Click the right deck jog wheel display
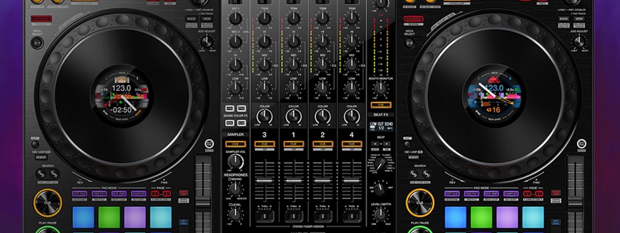 pyautogui.click(x=494, y=96)
